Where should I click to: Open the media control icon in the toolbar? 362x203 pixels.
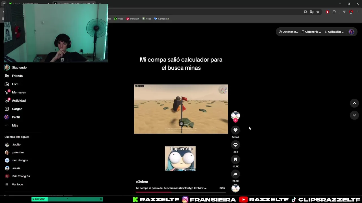(344, 12)
